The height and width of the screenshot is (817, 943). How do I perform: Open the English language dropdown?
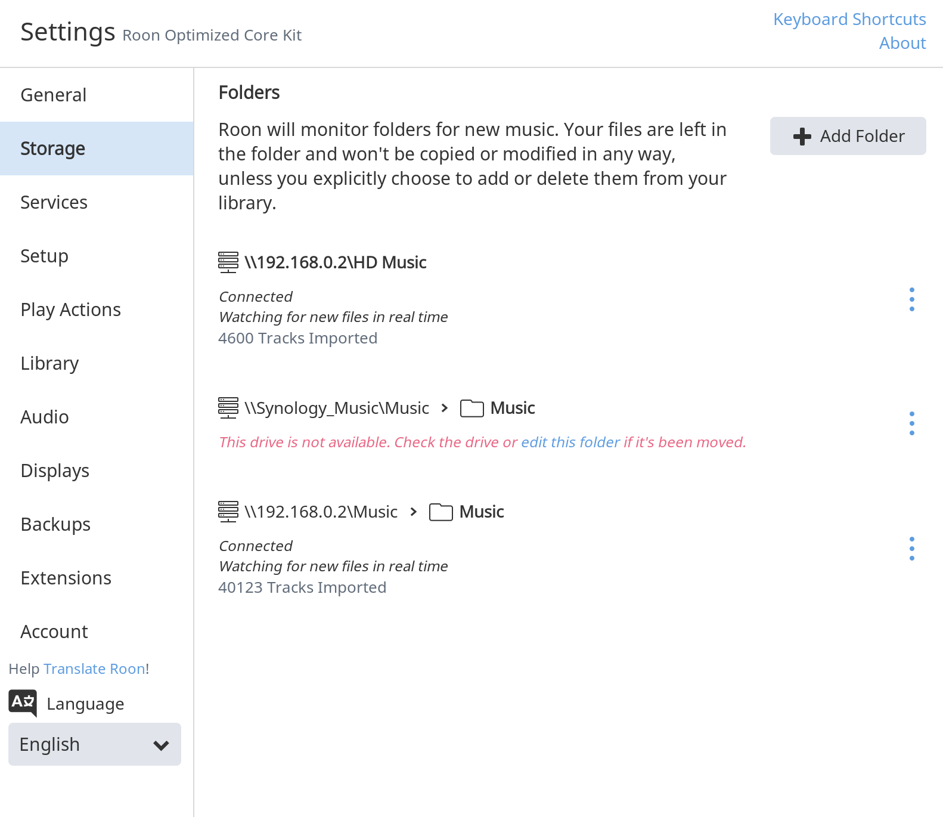coord(95,744)
